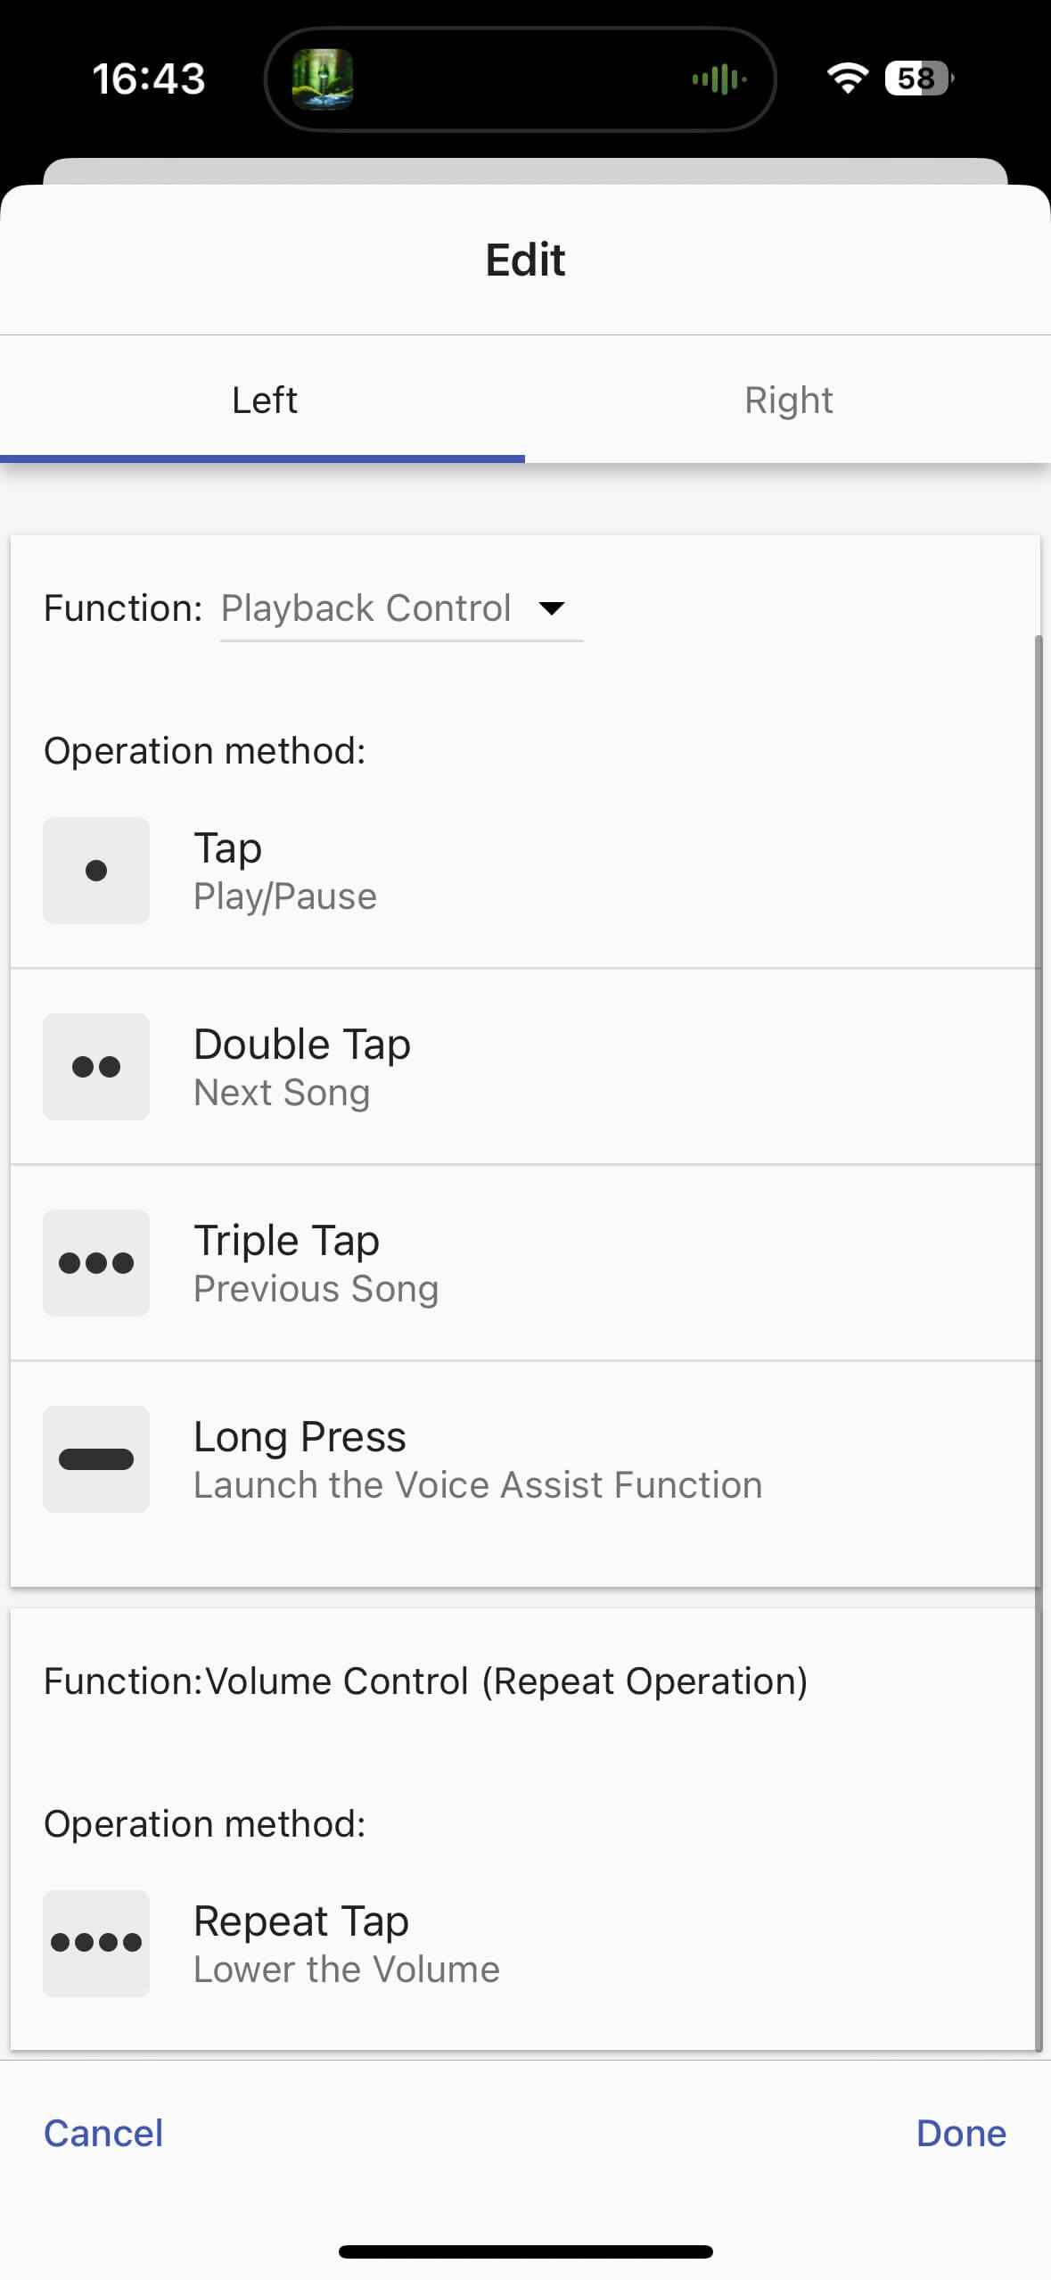The width and height of the screenshot is (1051, 2280).
Task: Click the vertical scrollbar on right edge
Action: point(1038,1338)
